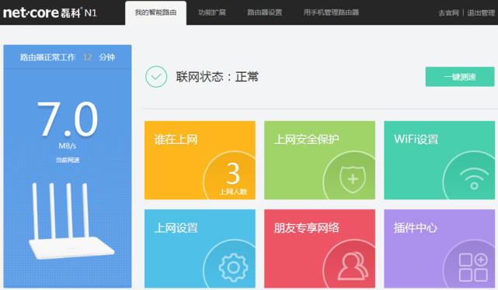Viewport: 498px width, 290px height.
Task: Click the 一键测速 button
Action: [x=460, y=77]
